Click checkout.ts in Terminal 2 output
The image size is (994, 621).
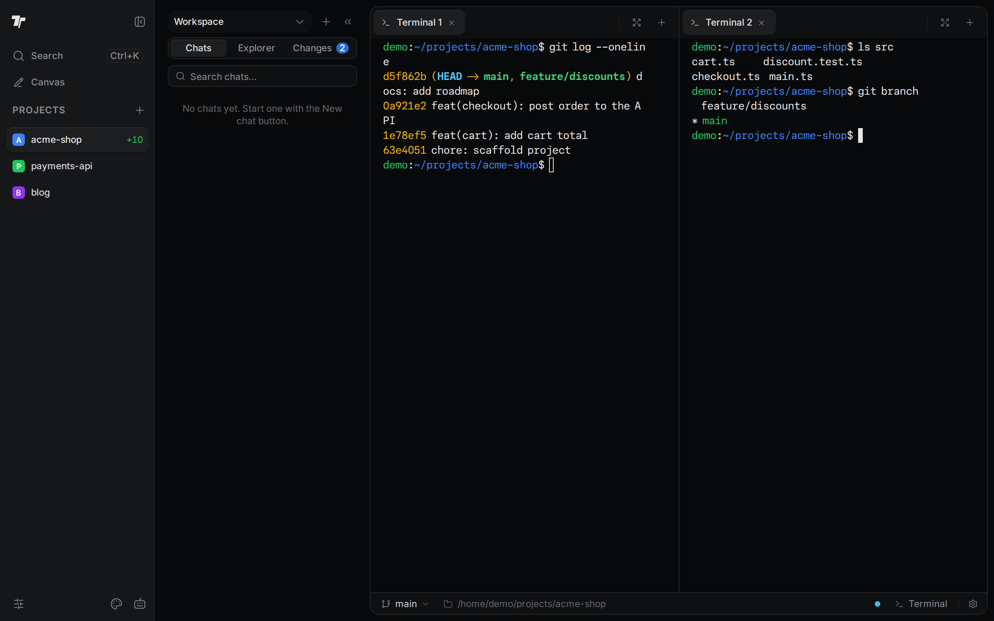tap(725, 76)
